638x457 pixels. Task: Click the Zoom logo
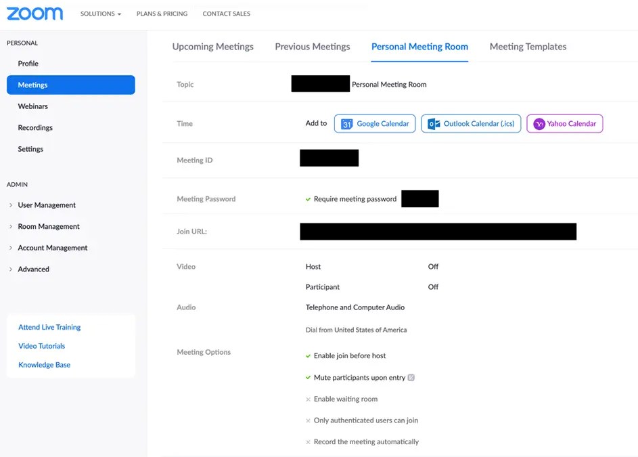[x=35, y=13]
